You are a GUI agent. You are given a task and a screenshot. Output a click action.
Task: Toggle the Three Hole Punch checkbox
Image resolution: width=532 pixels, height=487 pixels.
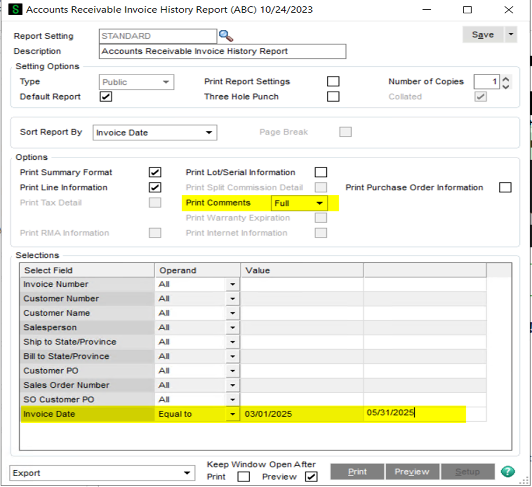[x=333, y=97]
